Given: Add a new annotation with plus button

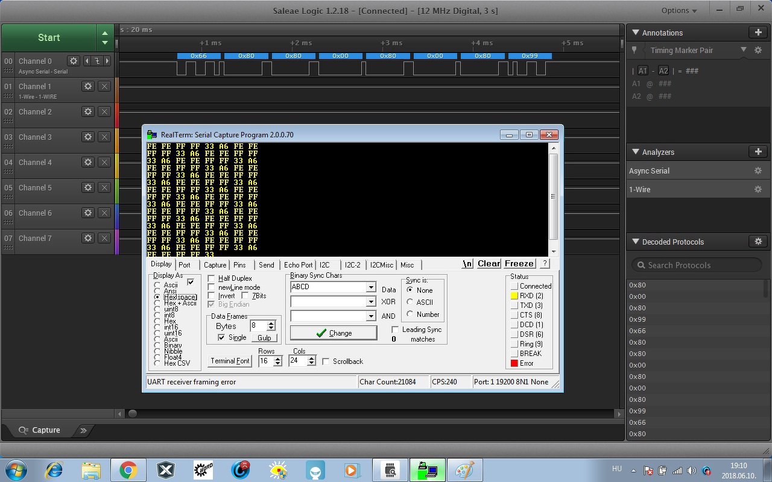Looking at the screenshot, I should (x=758, y=33).
